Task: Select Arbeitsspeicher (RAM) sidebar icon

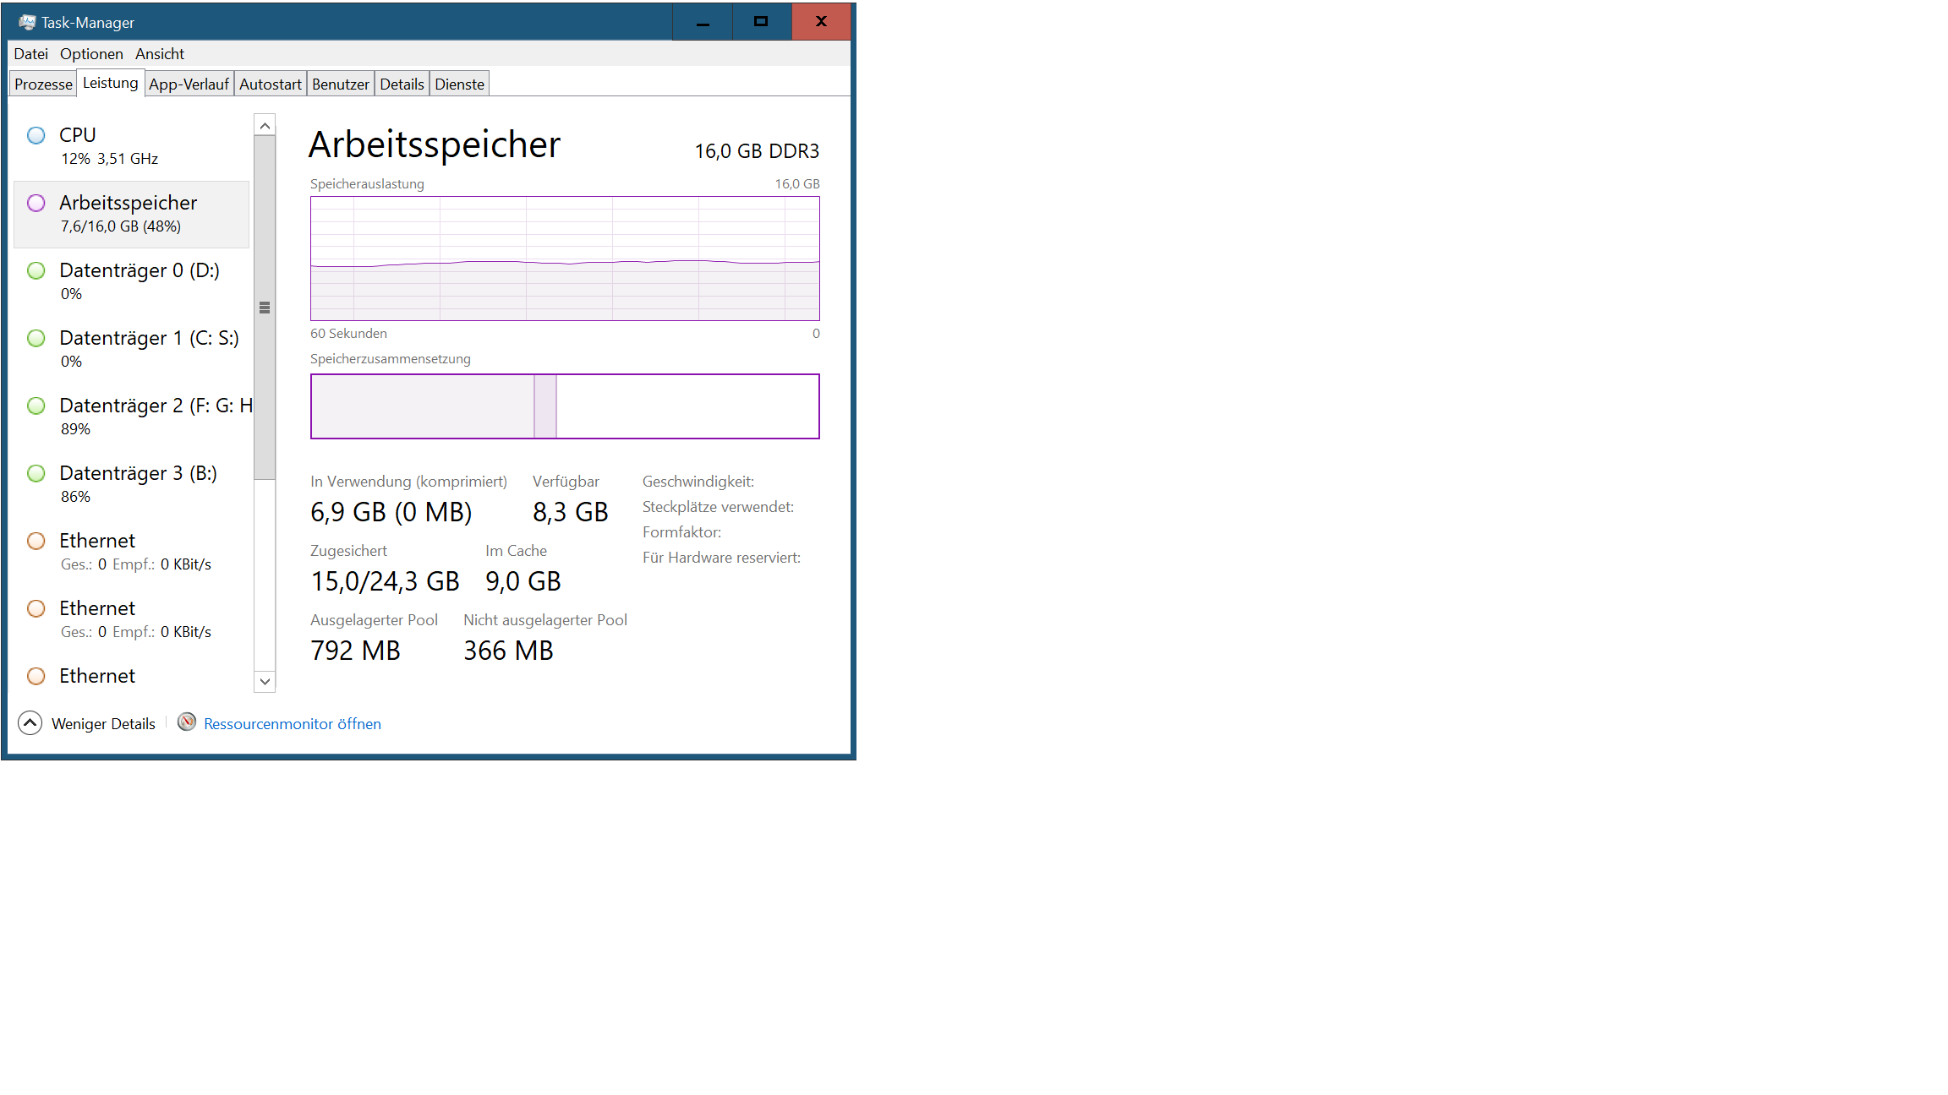Action: click(x=35, y=202)
